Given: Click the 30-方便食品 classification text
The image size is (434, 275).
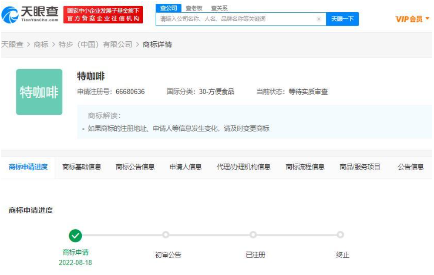Looking at the screenshot, I should pyautogui.click(x=217, y=92).
